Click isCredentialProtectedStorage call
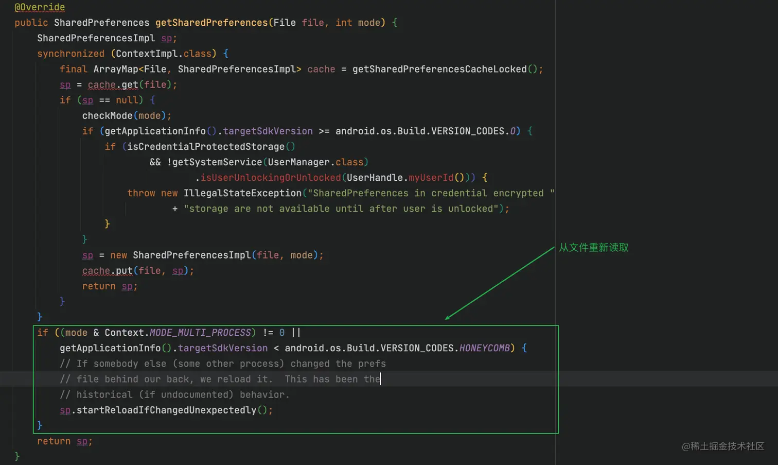 211,146
